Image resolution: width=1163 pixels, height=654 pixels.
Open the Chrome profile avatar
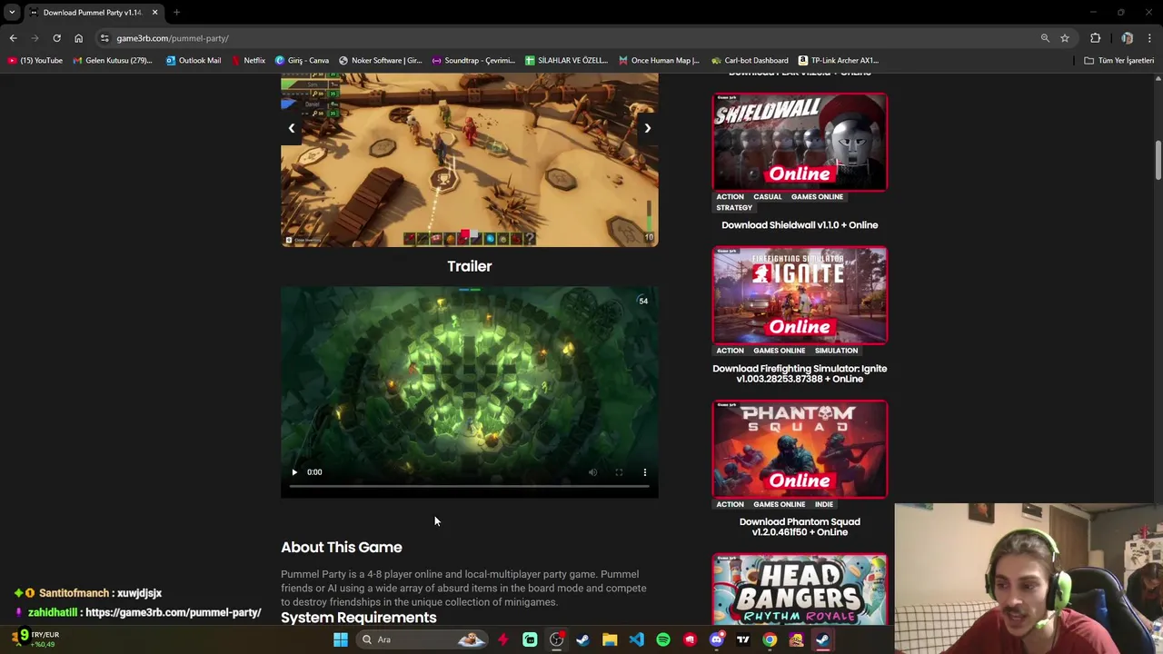[1127, 38]
